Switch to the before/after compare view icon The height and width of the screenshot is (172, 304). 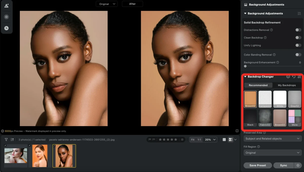point(231,139)
